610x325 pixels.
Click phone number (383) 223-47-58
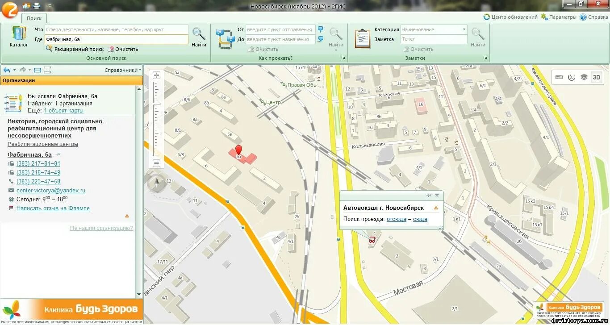click(38, 181)
